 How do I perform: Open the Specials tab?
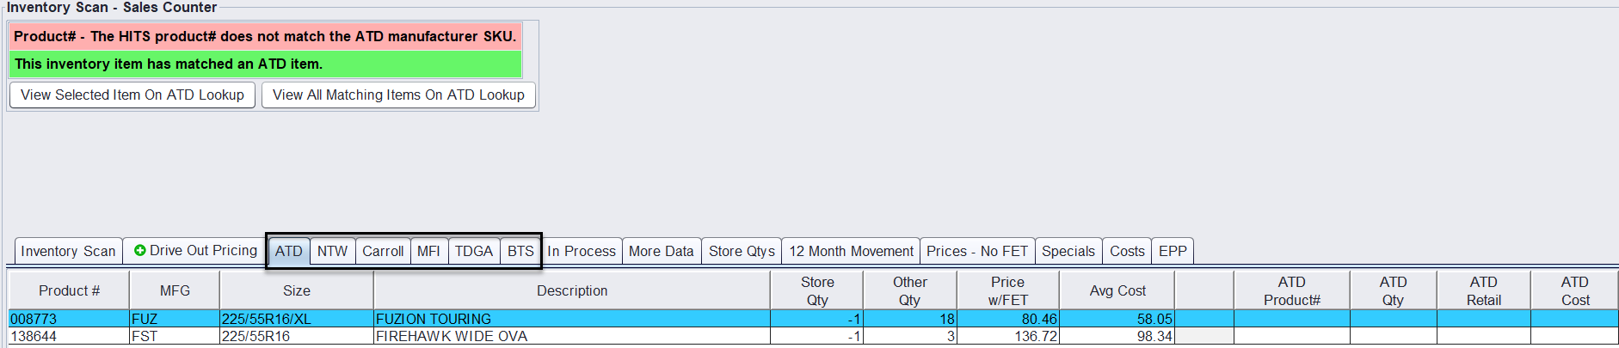tap(1068, 251)
